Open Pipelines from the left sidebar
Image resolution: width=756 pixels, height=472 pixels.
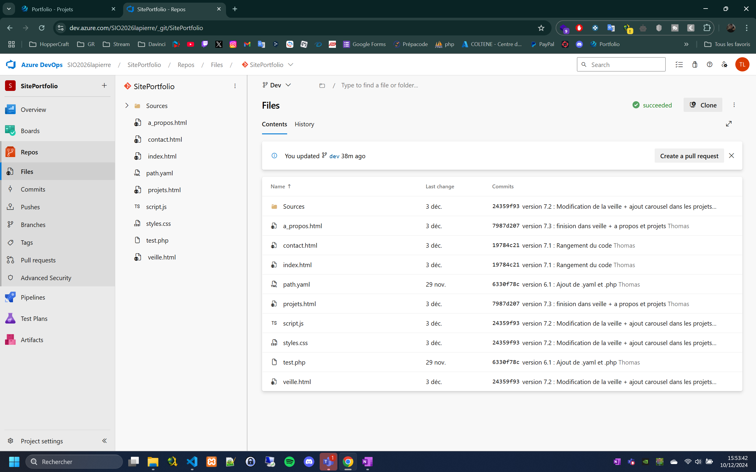pos(33,297)
